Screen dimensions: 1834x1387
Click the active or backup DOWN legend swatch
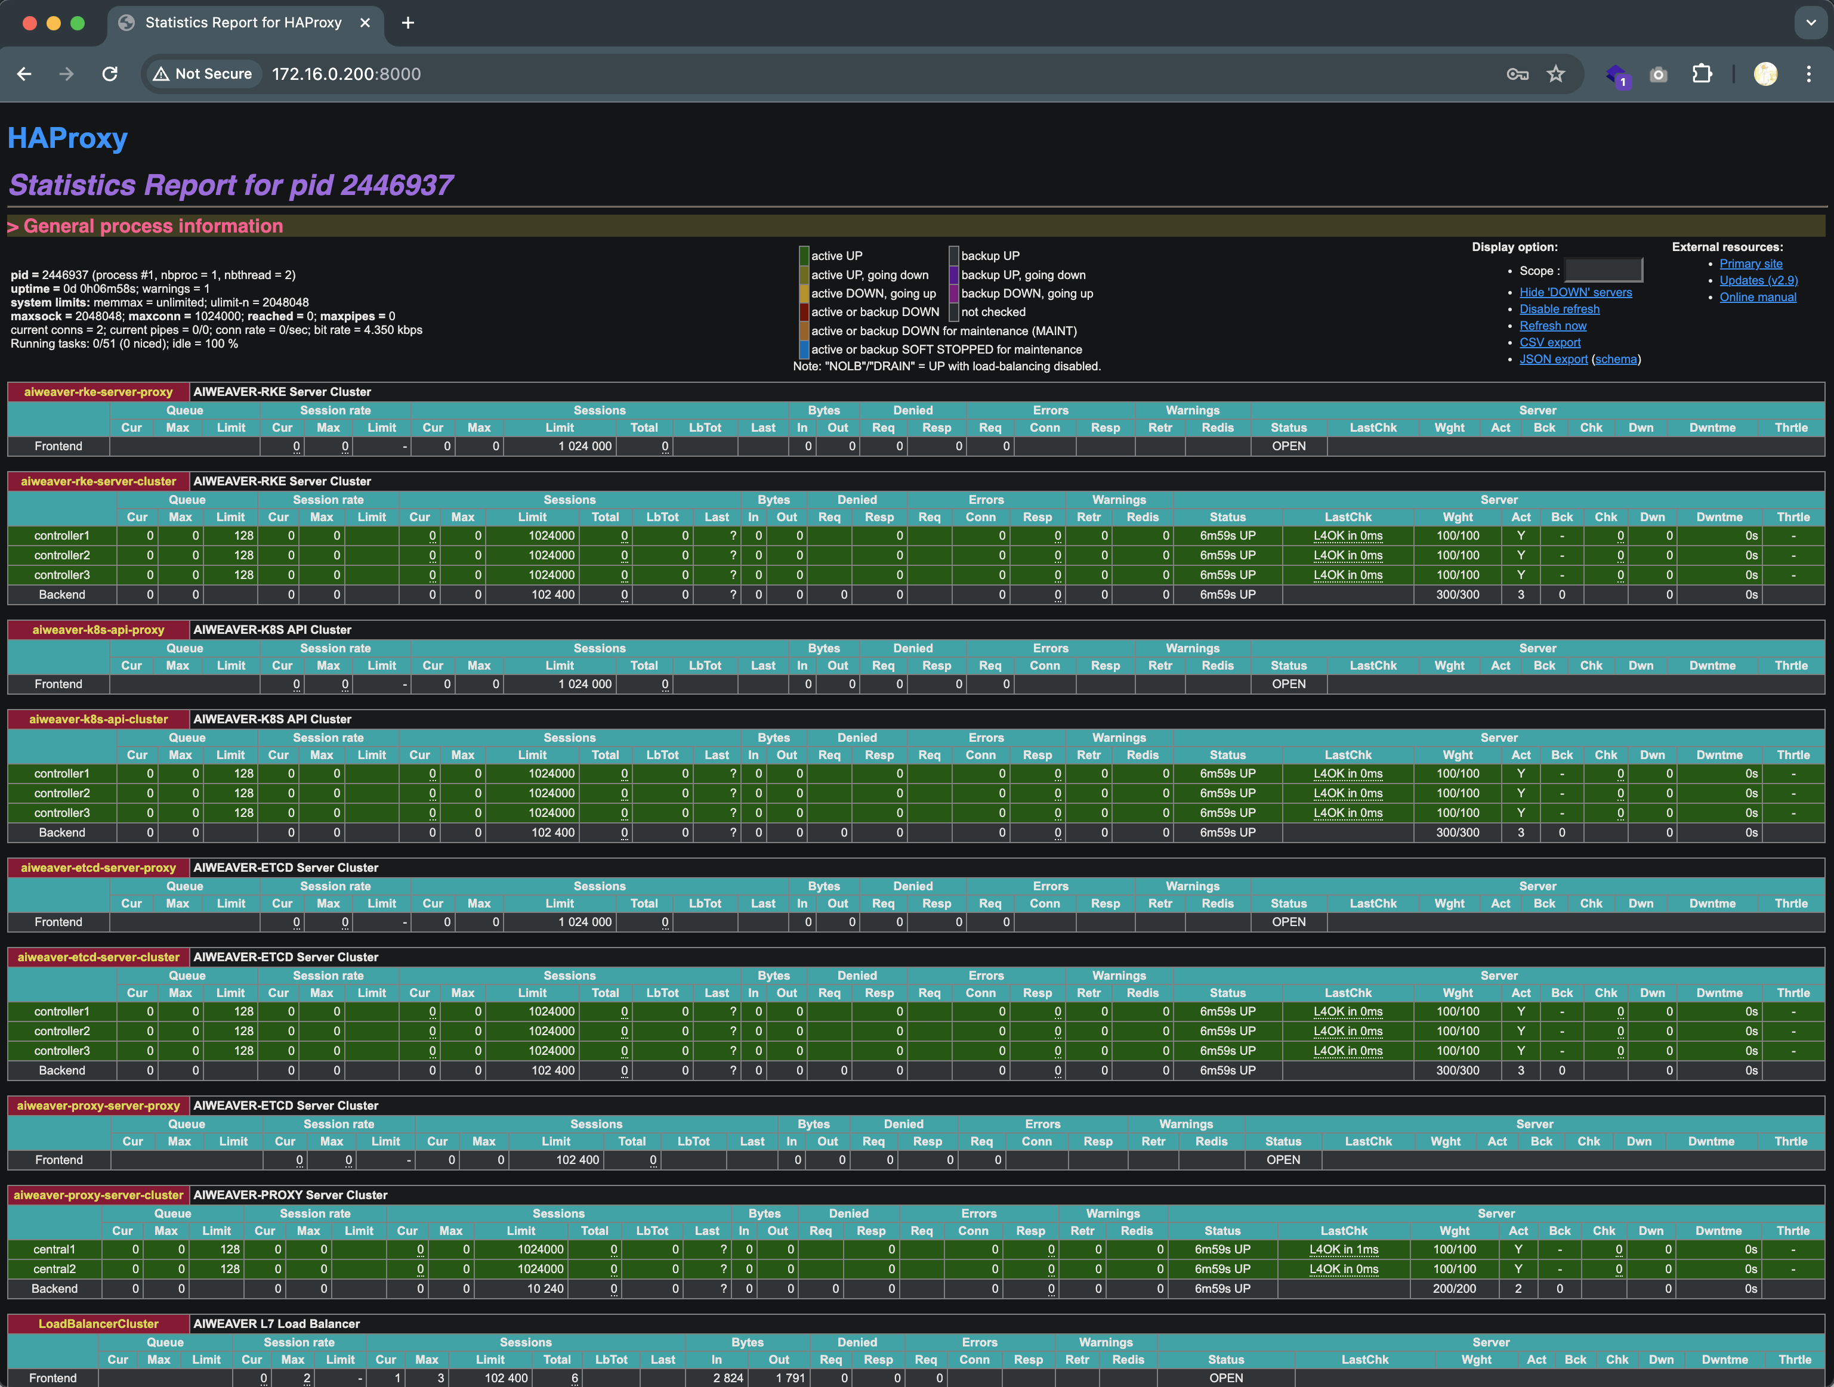(804, 312)
